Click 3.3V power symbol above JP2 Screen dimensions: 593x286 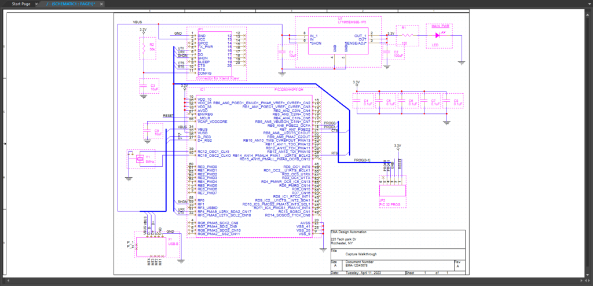click(397, 147)
